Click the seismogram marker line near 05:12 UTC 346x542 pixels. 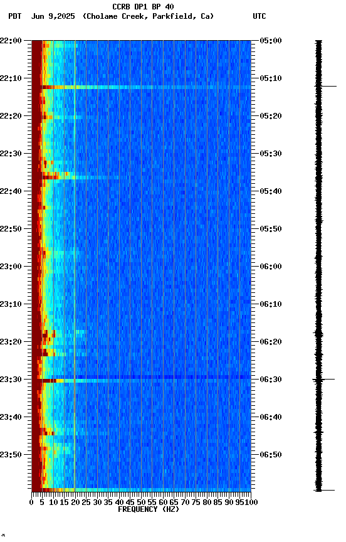(x=325, y=86)
